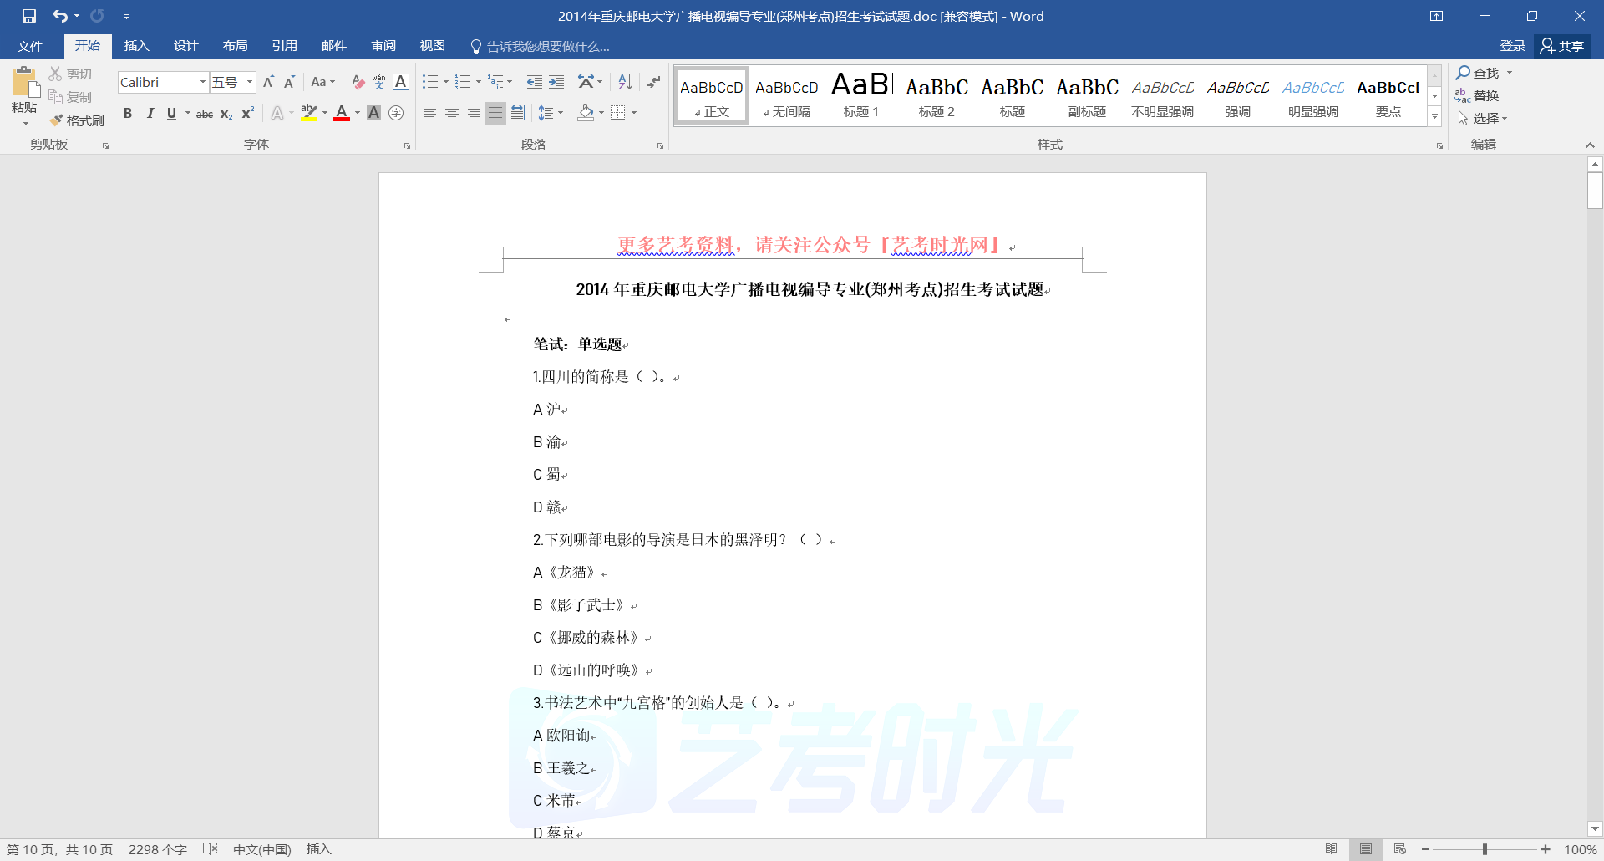
Task: Click the Format Painter brush icon
Action: (57, 120)
